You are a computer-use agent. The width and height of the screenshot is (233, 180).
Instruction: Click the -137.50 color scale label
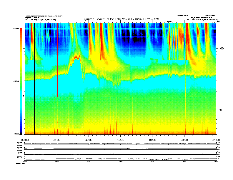point(16,81)
